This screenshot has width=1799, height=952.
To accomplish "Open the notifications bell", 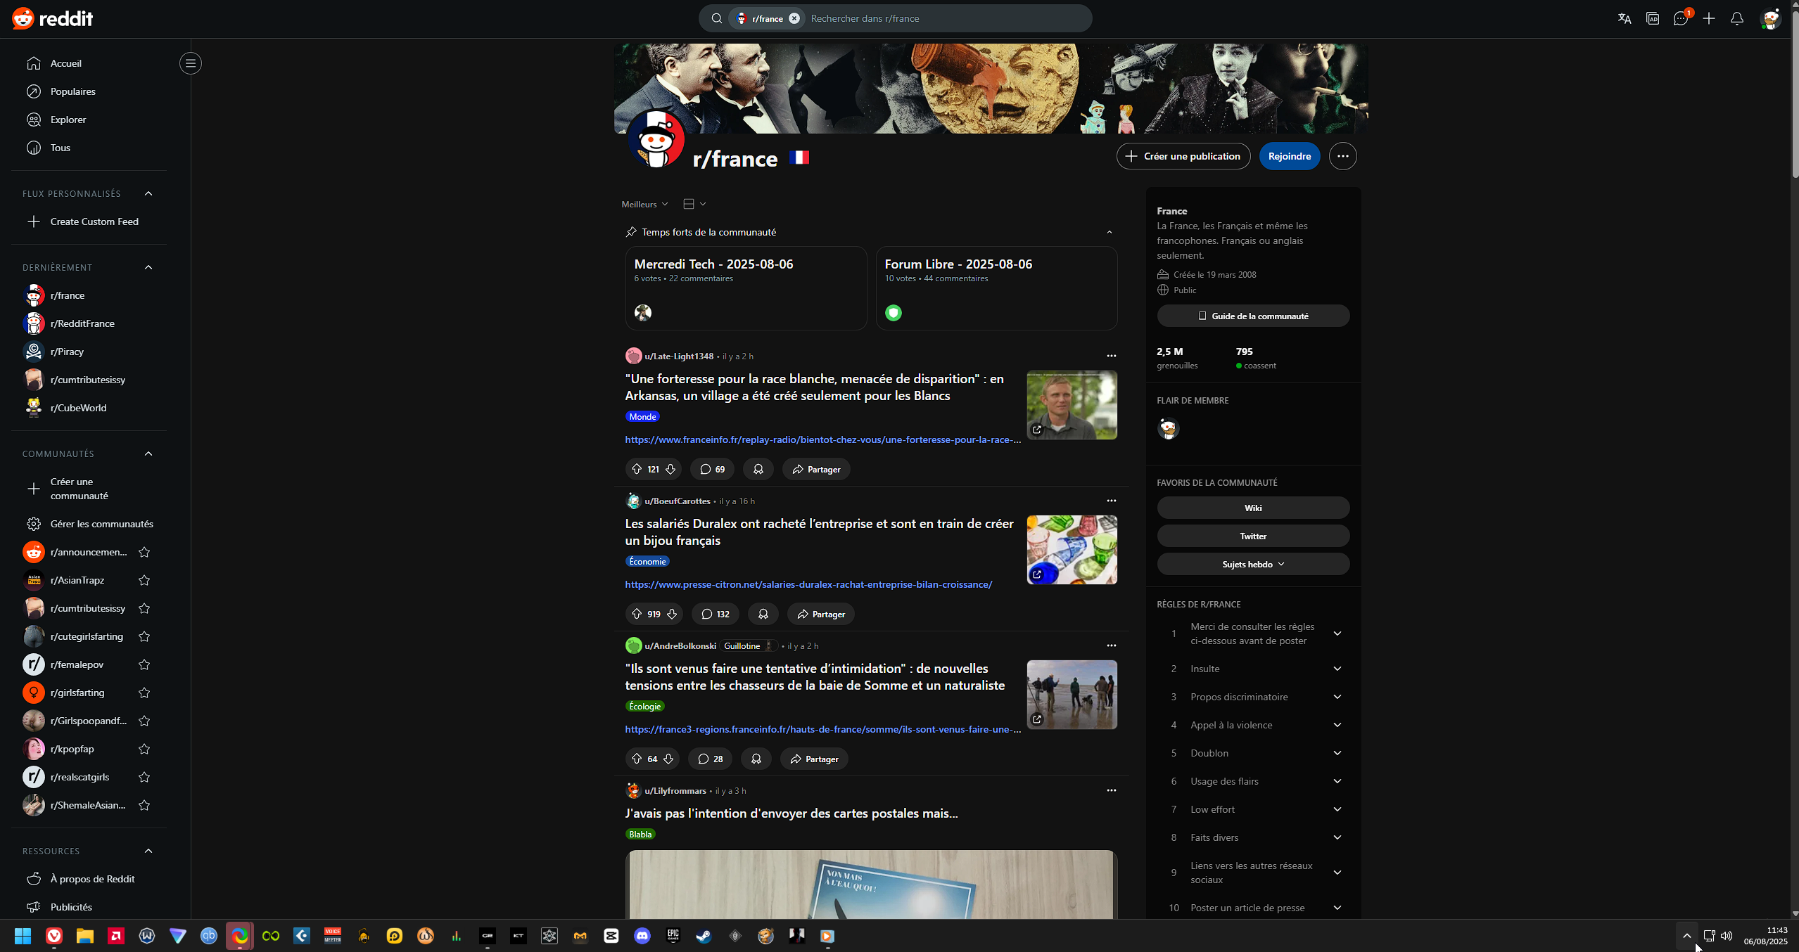I will click(1736, 18).
